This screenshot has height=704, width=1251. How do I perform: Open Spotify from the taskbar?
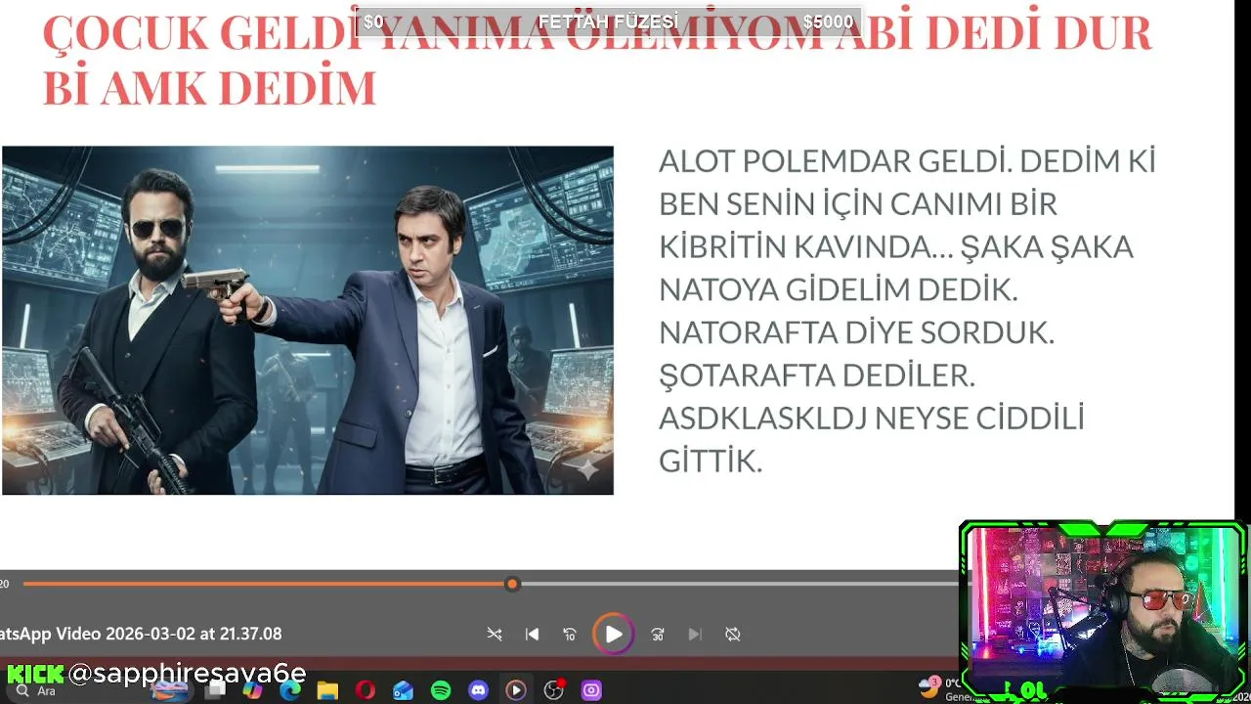pyautogui.click(x=441, y=690)
